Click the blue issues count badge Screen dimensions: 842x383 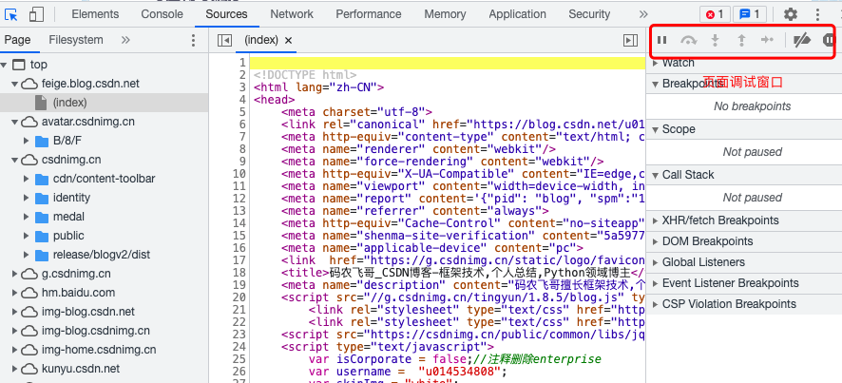click(750, 14)
